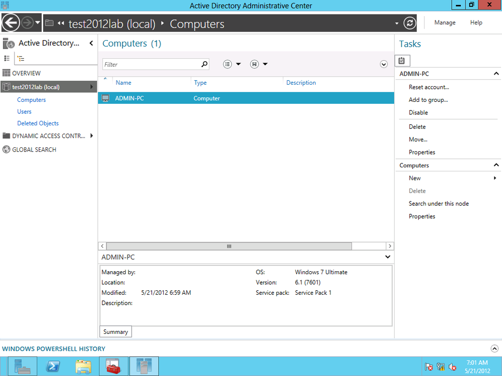Click the ADMIN-PC computer icon
The image size is (502, 376).
[105, 98]
